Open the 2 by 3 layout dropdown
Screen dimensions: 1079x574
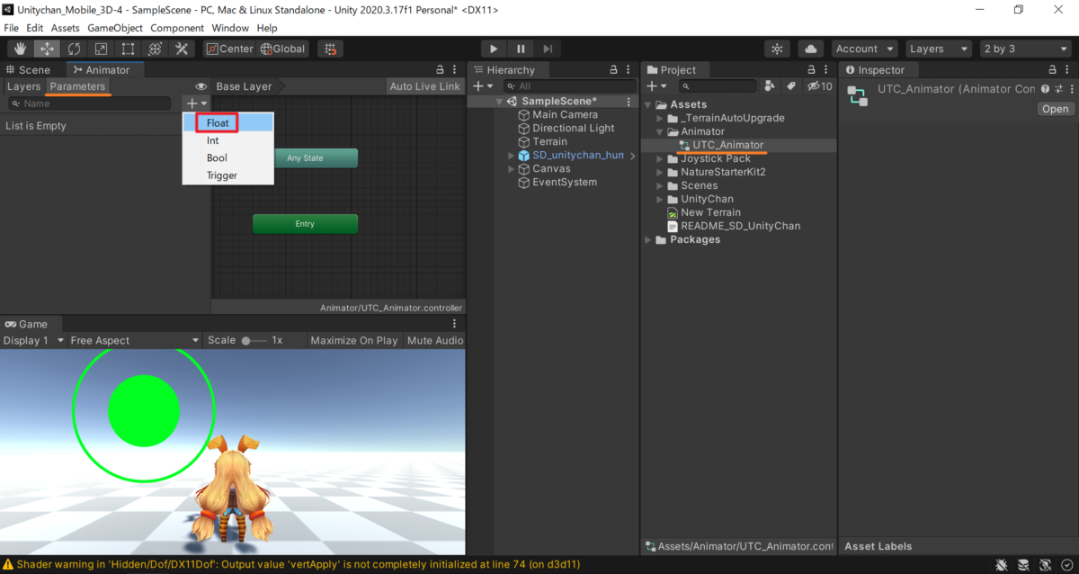click(1025, 49)
